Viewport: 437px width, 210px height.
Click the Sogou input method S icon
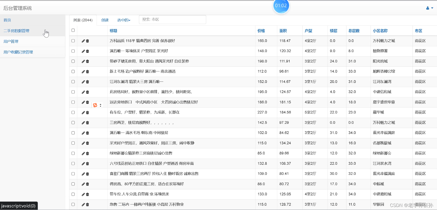tap(95, 105)
